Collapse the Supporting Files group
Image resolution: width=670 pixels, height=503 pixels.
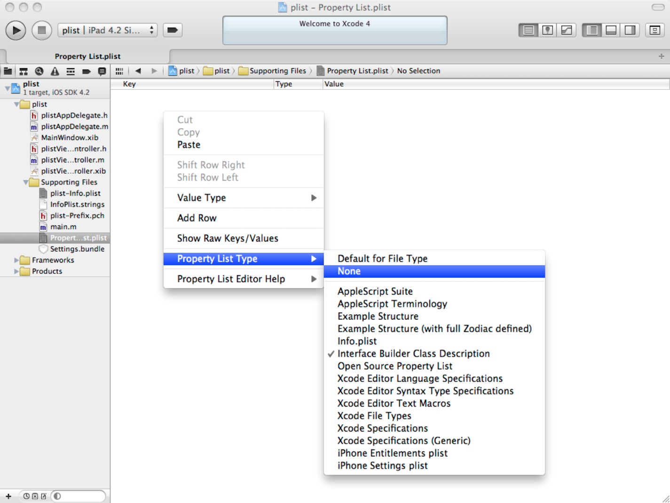coord(25,182)
